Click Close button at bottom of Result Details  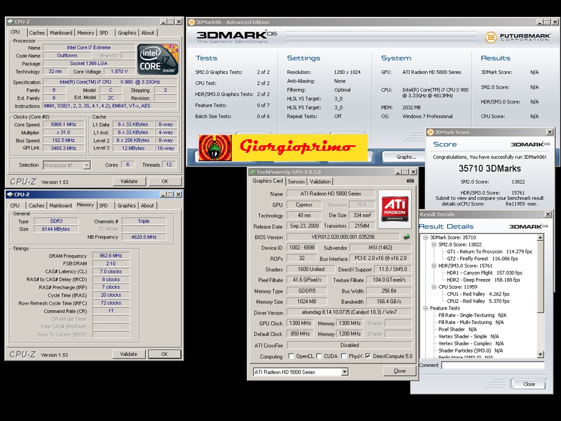tap(529, 384)
